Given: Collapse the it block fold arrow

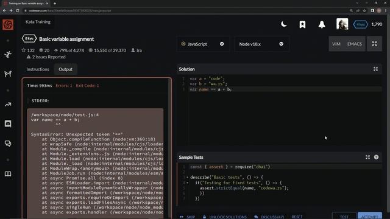Looking at the screenshot, I should pyautogui.click(x=187, y=182).
